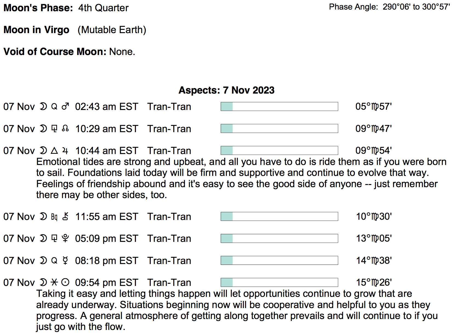Screen dimensions: 456x336
Task: Click the 15°26' Virgo position value
Action: tap(374, 282)
